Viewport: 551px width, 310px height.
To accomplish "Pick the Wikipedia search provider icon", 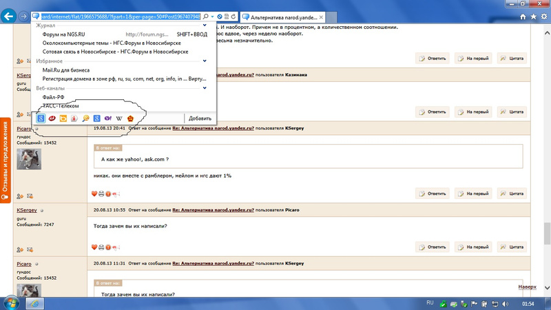I will coord(119,118).
